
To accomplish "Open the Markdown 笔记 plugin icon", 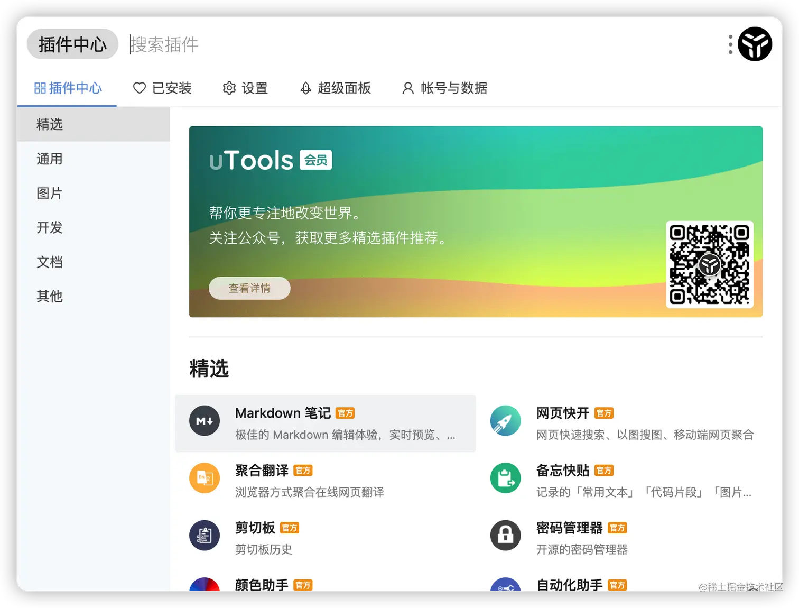I will (205, 421).
